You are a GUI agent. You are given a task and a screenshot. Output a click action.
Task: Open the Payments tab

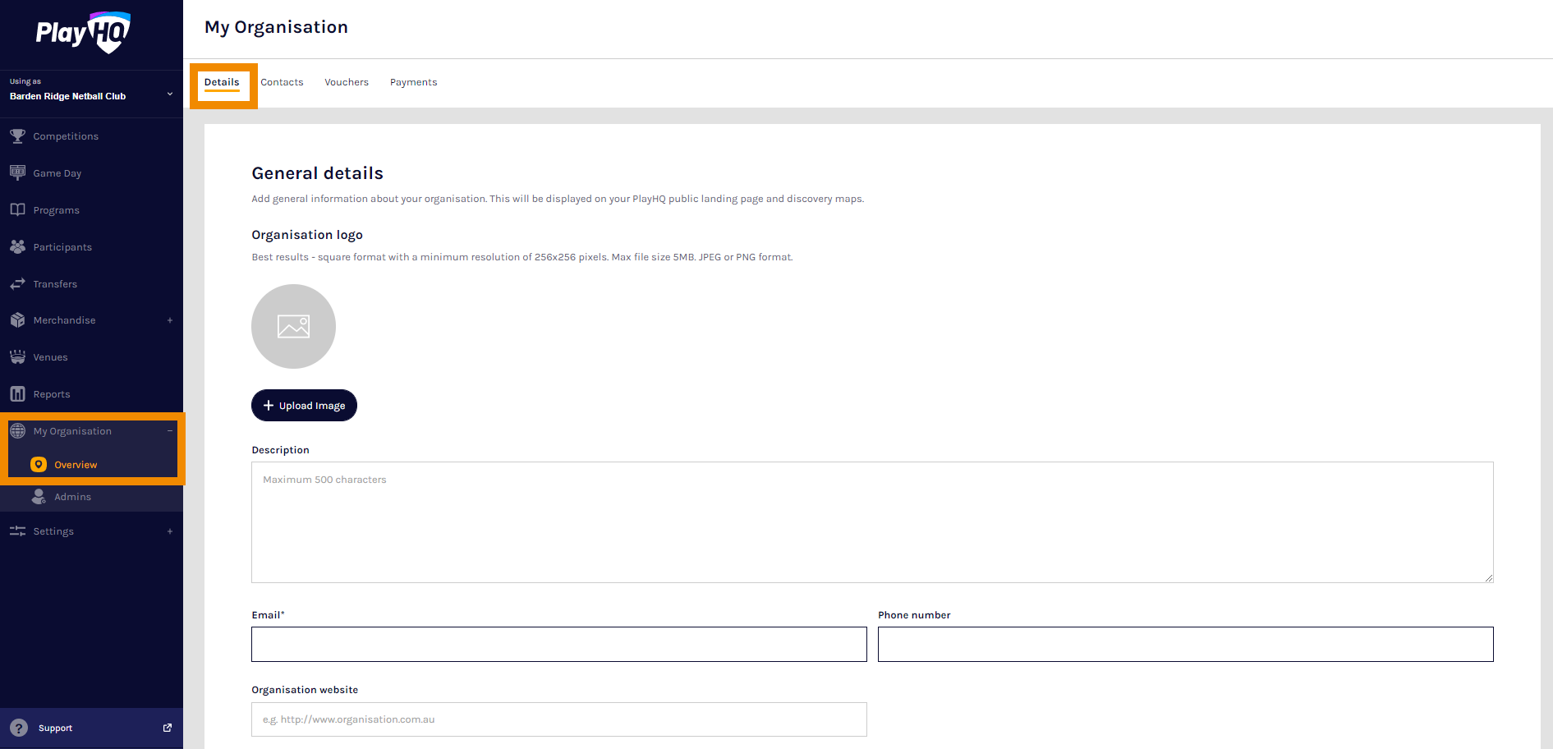(x=413, y=82)
